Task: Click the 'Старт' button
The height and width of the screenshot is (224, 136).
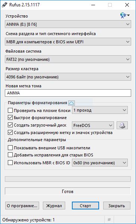Action: click(x=85, y=206)
